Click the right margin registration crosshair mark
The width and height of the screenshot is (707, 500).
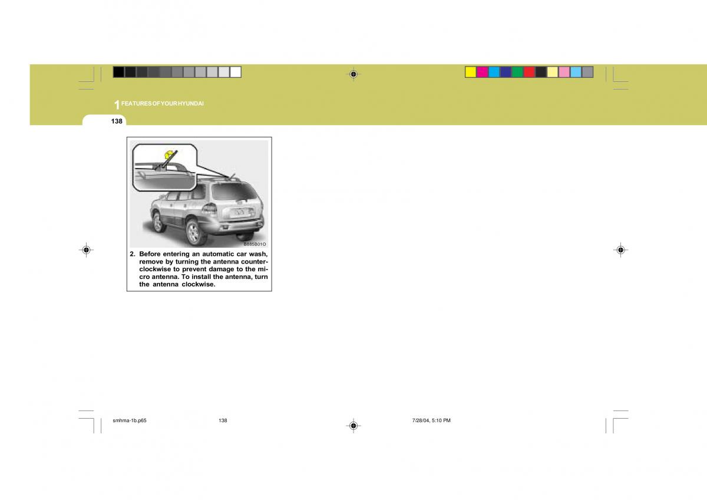(x=620, y=250)
